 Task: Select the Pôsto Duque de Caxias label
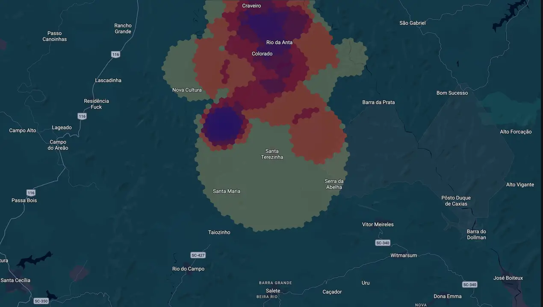tap(456, 201)
